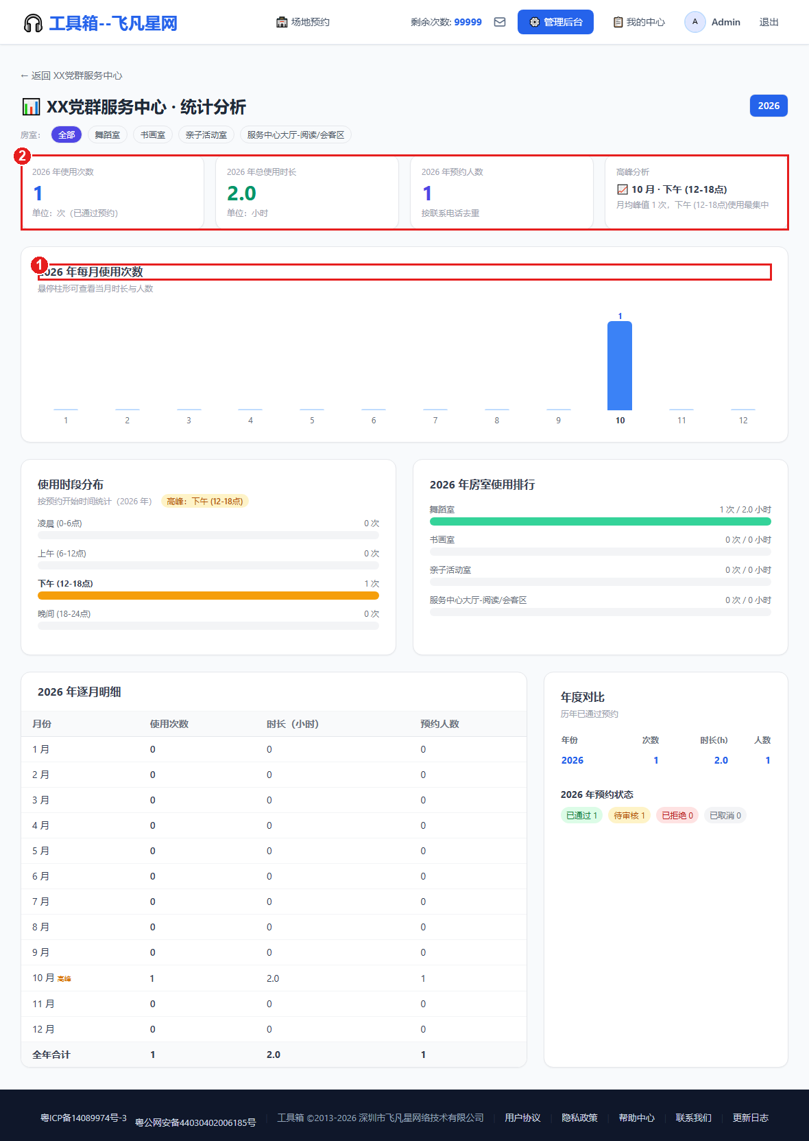The height and width of the screenshot is (1141, 809).
Task: Click the 待审核 1 status tag
Action: (629, 816)
